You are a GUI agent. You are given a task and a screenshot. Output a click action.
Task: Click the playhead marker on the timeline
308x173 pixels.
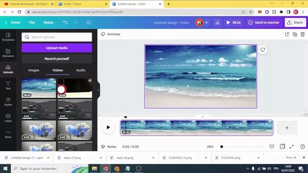(126, 117)
